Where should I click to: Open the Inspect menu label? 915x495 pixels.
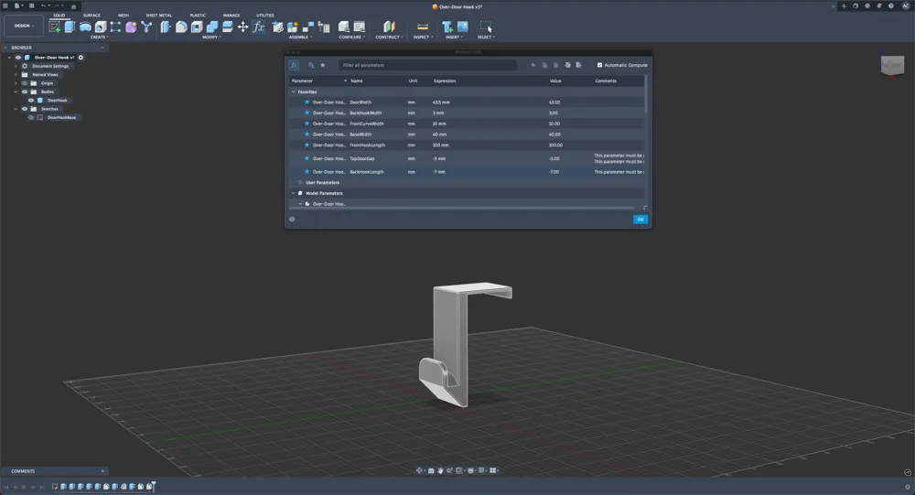[x=423, y=38]
